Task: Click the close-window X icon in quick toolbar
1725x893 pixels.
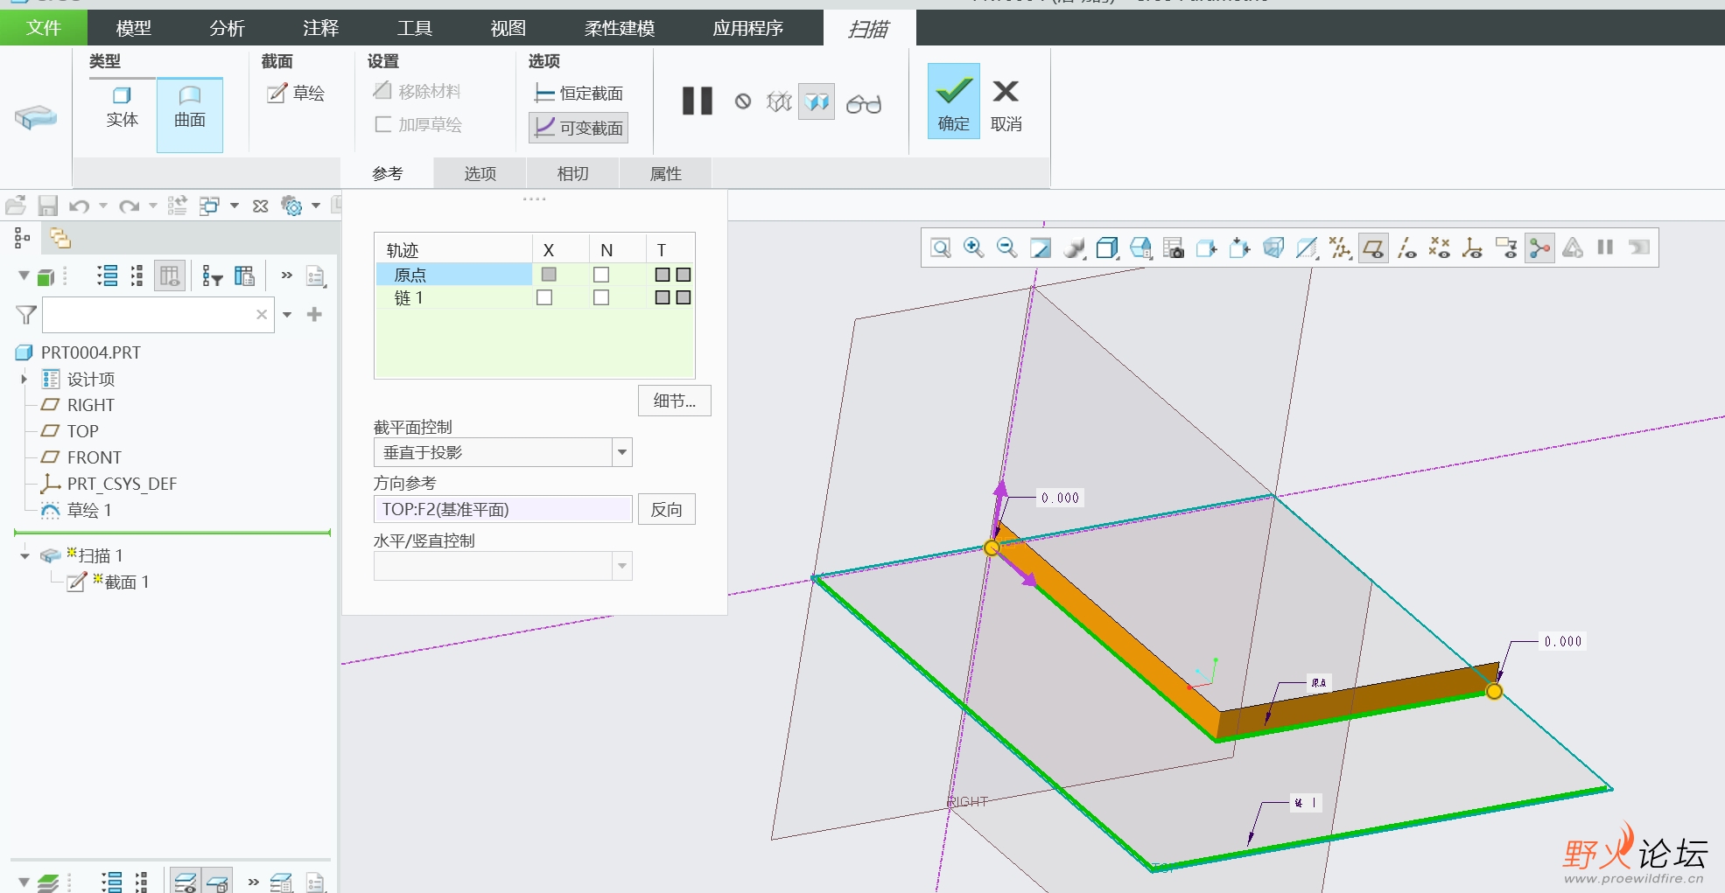Action: coord(260,206)
